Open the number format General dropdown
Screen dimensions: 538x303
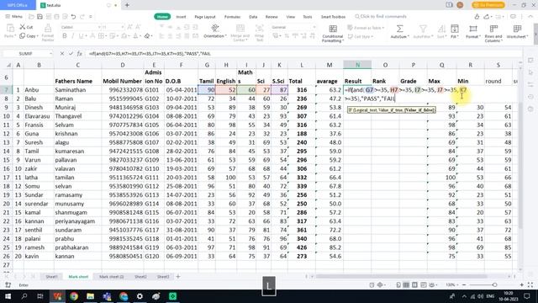point(314,27)
